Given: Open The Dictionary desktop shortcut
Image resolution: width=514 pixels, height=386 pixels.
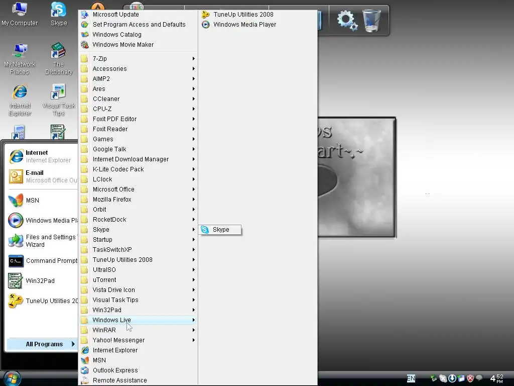Looking at the screenshot, I should [59, 59].
